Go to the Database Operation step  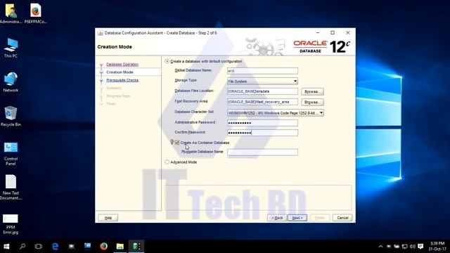[122, 64]
